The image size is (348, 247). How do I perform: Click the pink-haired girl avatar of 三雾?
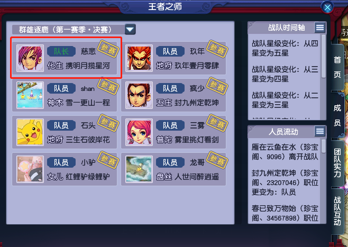[139, 132]
